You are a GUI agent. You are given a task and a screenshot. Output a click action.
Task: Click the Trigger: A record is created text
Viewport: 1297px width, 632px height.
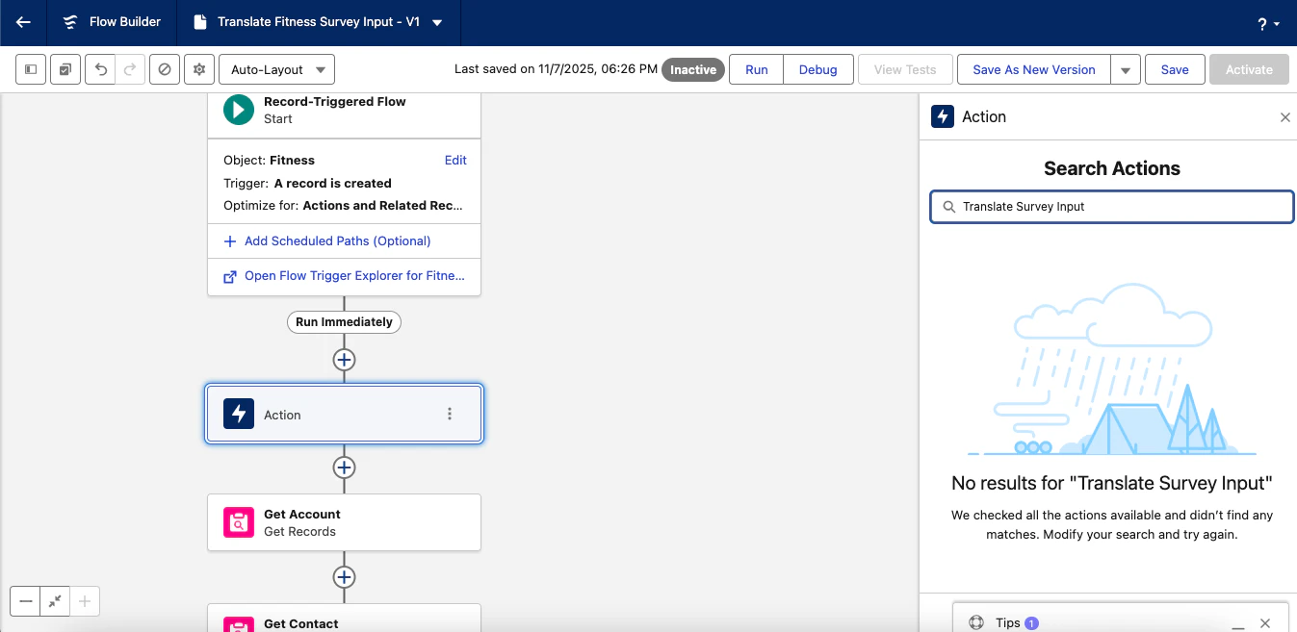[x=307, y=183]
